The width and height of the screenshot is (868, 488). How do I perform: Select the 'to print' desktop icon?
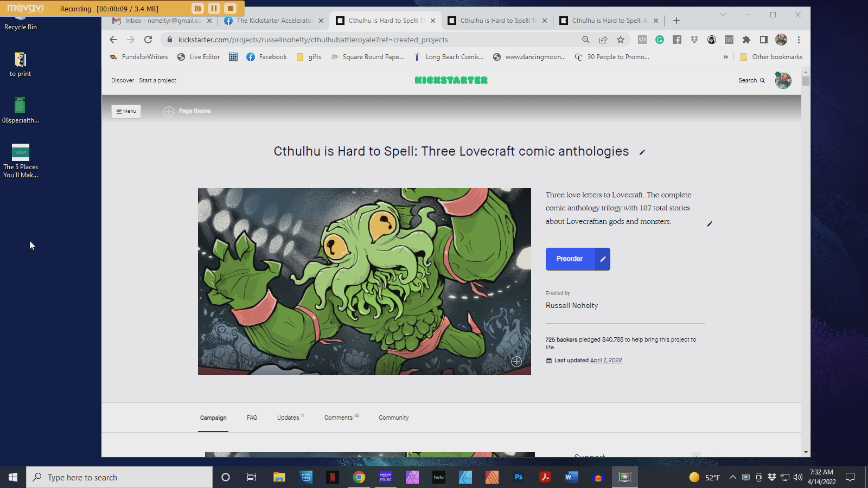(x=20, y=65)
